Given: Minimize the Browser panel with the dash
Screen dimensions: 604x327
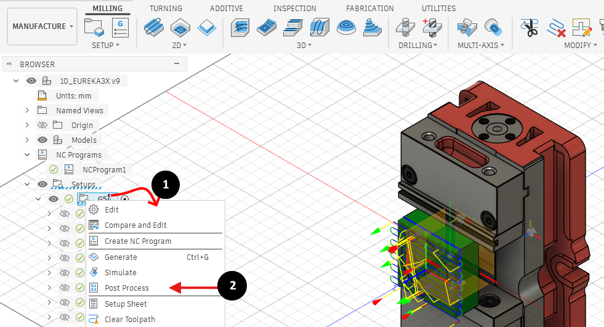Looking at the screenshot, I should click(177, 63).
